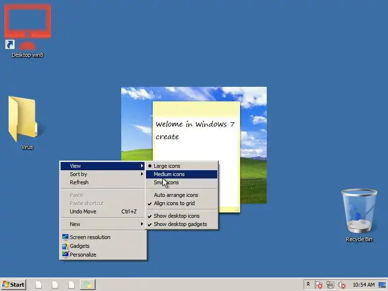Click the muted volume tray icon
Viewport: 388px width, 291px height.
click(x=342, y=285)
